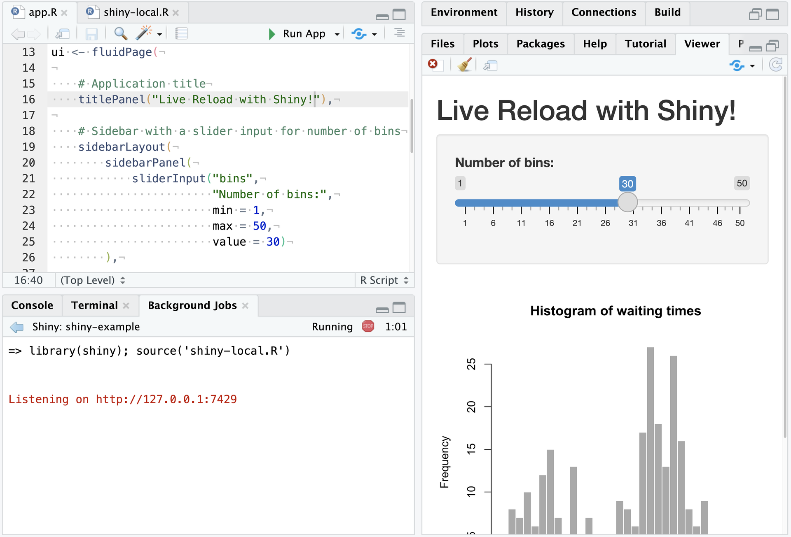Open the R Script file type selector
The image size is (791, 537).
tap(384, 280)
